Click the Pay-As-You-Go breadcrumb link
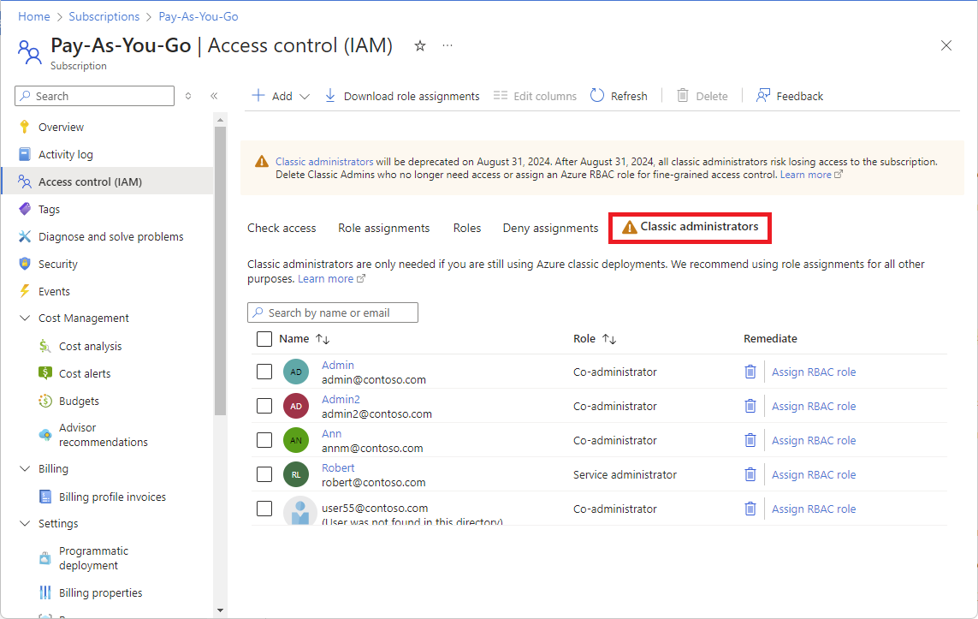This screenshot has width=978, height=619. (x=199, y=17)
